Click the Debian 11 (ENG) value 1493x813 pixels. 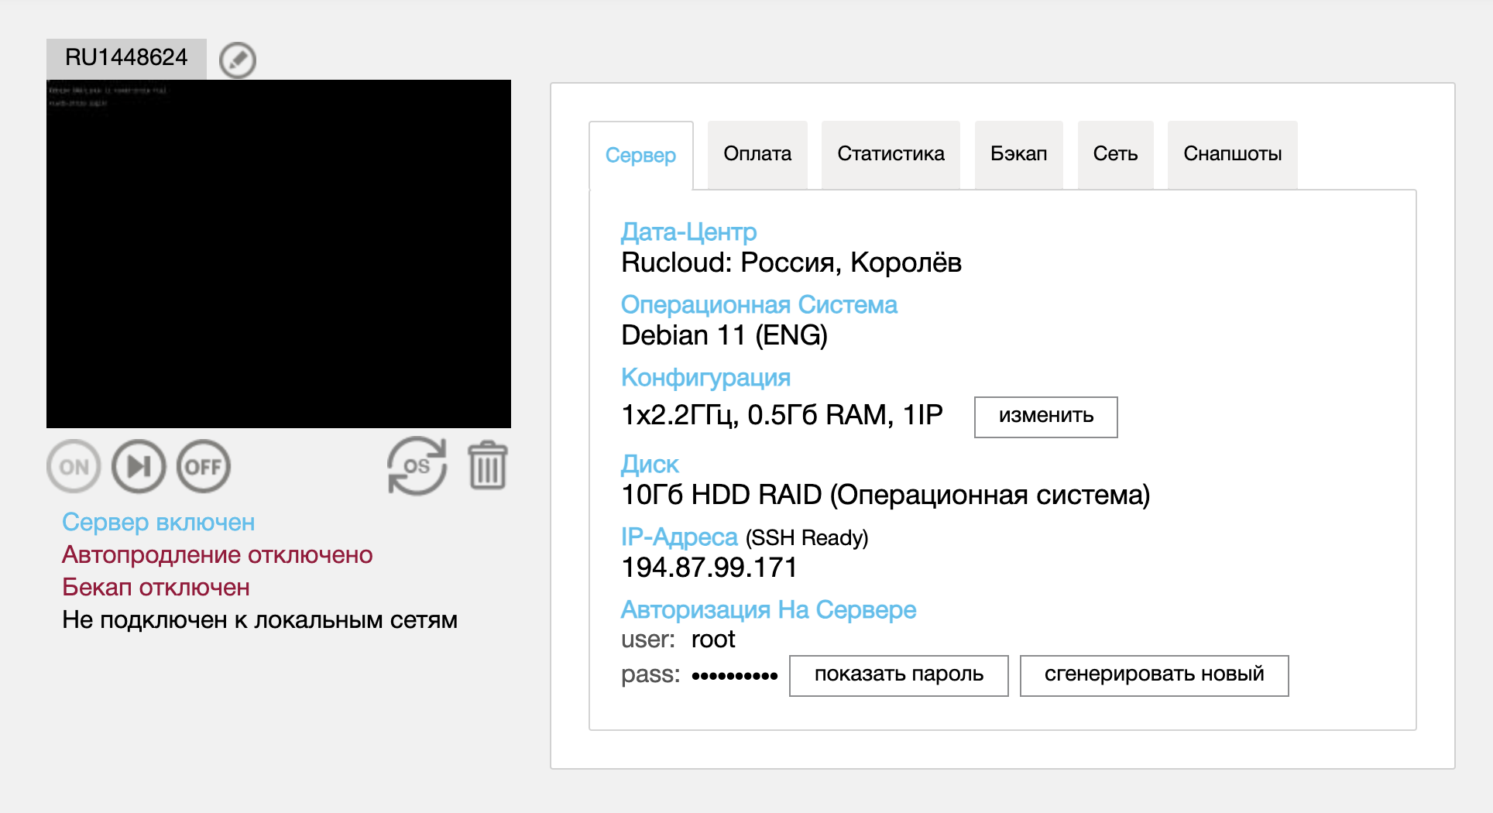click(x=724, y=335)
